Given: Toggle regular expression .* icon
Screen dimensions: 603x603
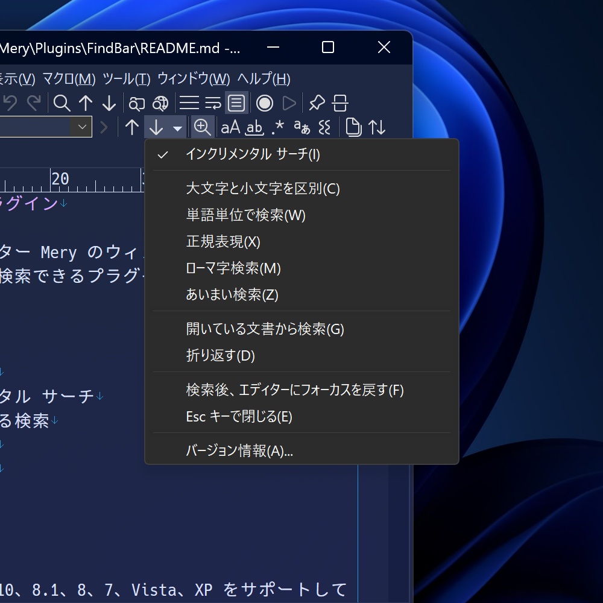Looking at the screenshot, I should (277, 127).
